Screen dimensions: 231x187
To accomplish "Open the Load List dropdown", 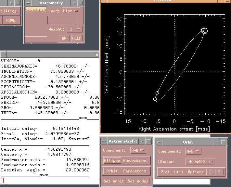I will tap(71, 11).
